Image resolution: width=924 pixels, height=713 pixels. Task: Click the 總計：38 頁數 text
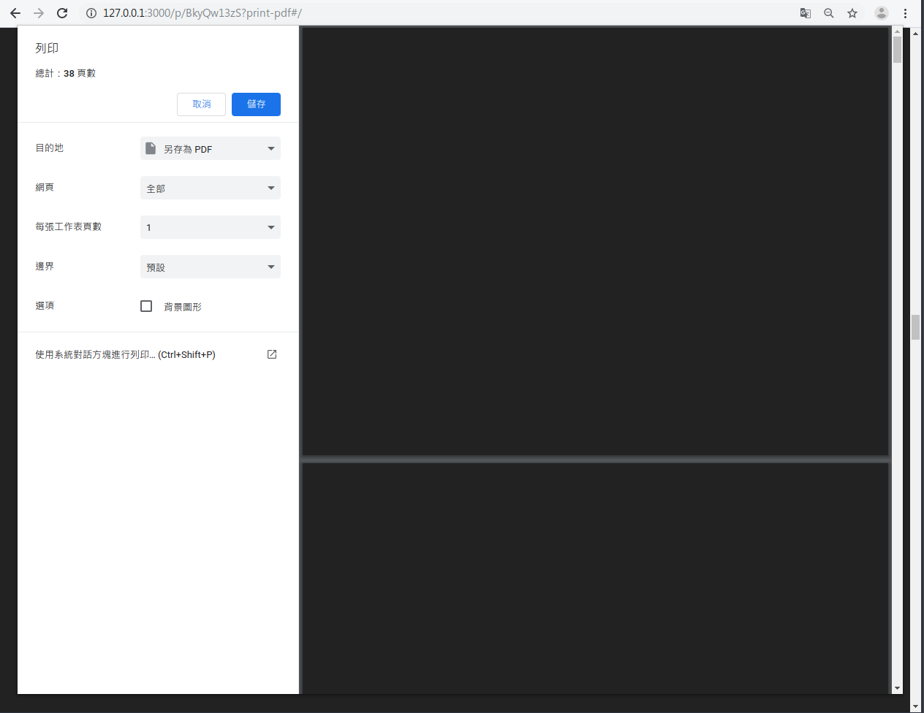point(66,73)
